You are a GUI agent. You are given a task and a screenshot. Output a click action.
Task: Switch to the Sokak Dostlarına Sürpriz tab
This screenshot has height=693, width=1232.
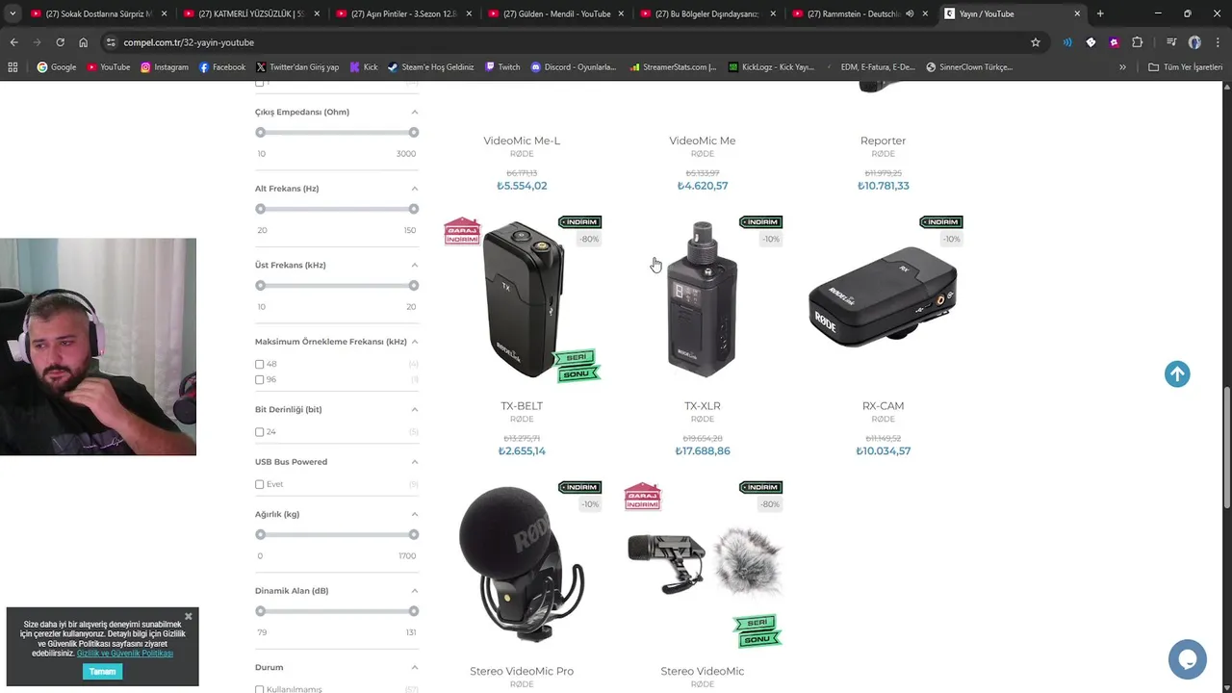click(99, 13)
